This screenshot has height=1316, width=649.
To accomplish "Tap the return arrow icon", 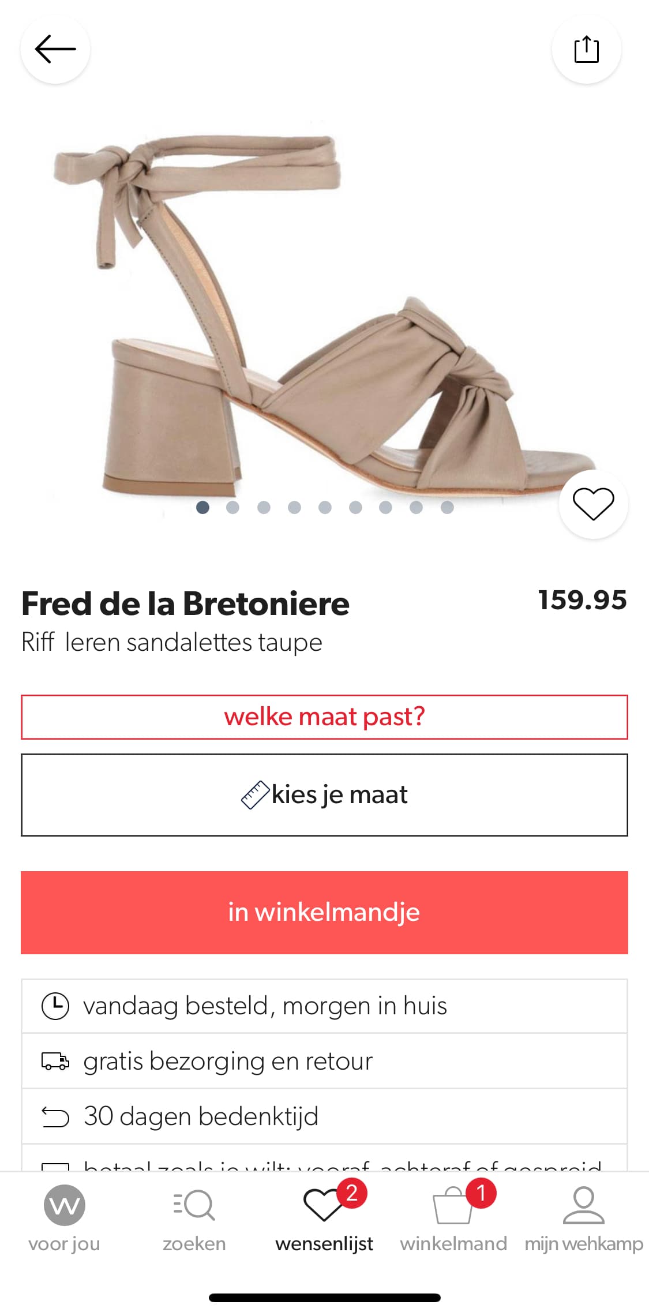I will (55, 1117).
